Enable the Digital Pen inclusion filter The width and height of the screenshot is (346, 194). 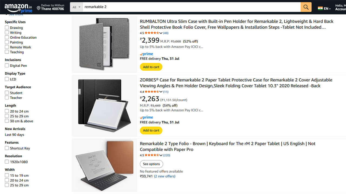pyautogui.click(x=7, y=65)
